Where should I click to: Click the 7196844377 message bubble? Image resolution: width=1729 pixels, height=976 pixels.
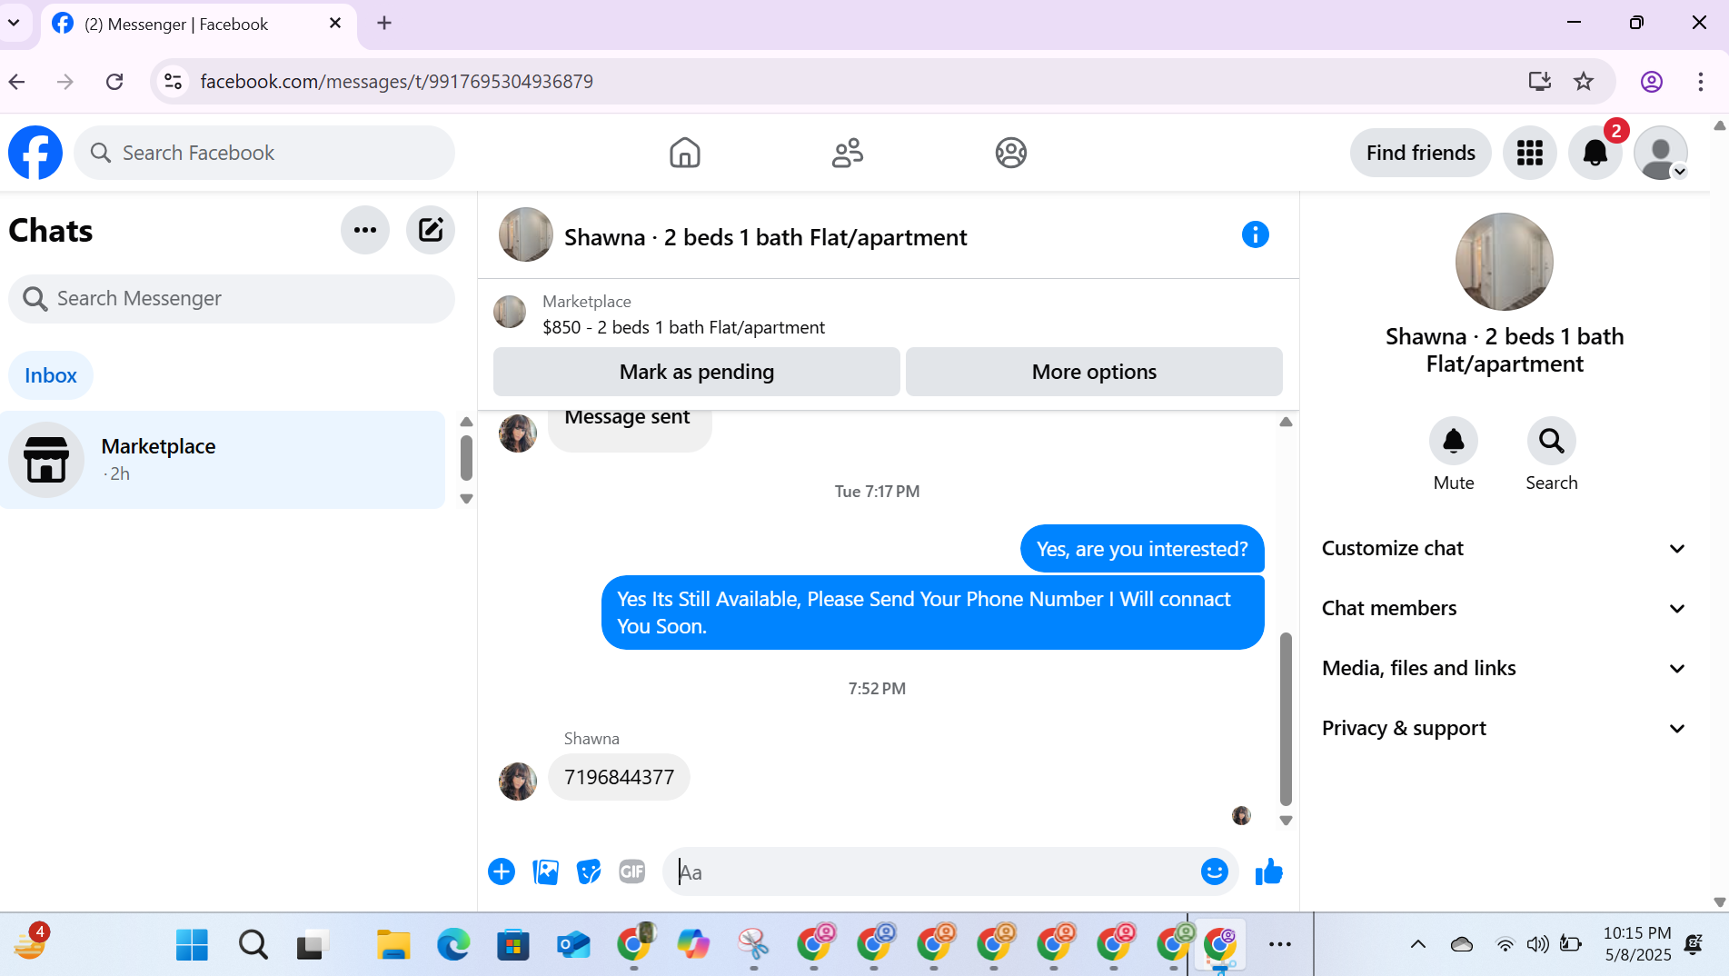pyautogui.click(x=619, y=777)
